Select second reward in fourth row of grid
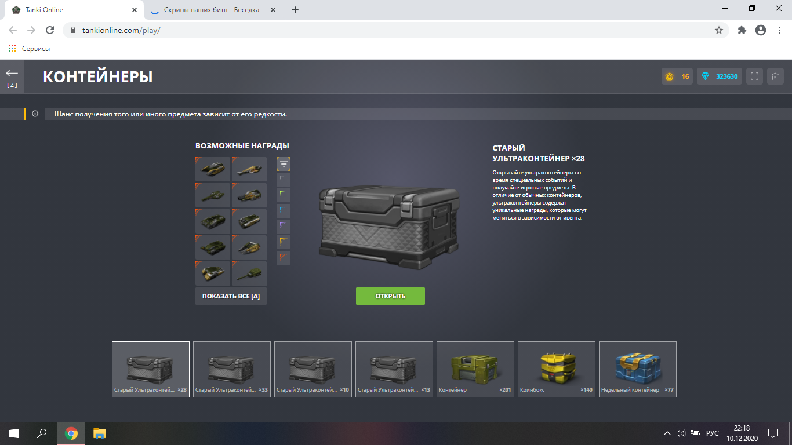 click(249, 247)
